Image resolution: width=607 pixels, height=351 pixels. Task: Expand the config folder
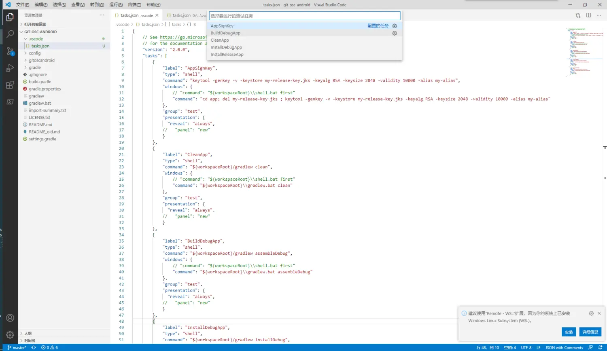coord(34,53)
